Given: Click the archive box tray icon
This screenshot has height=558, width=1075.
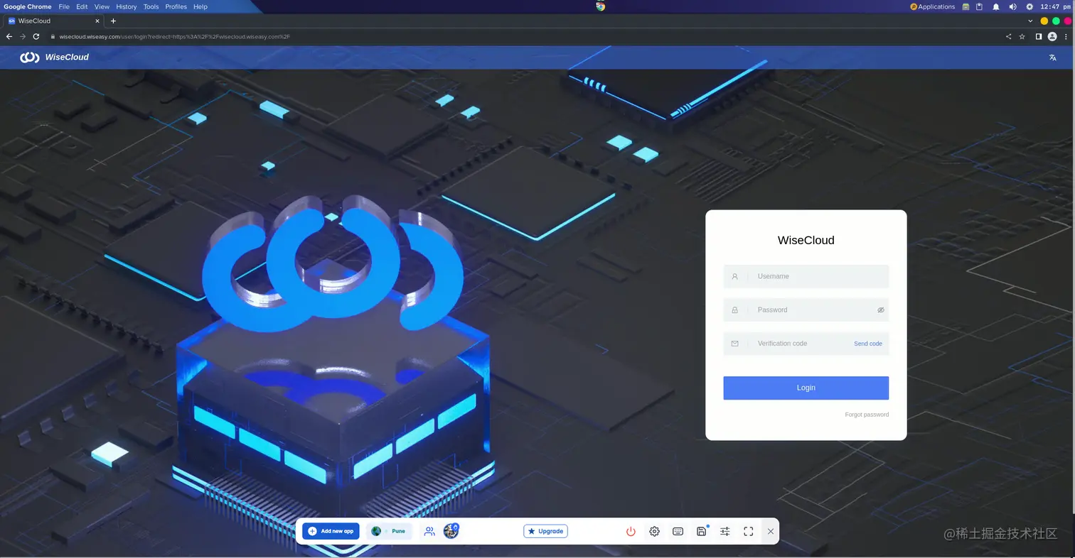Looking at the screenshot, I should [966, 6].
